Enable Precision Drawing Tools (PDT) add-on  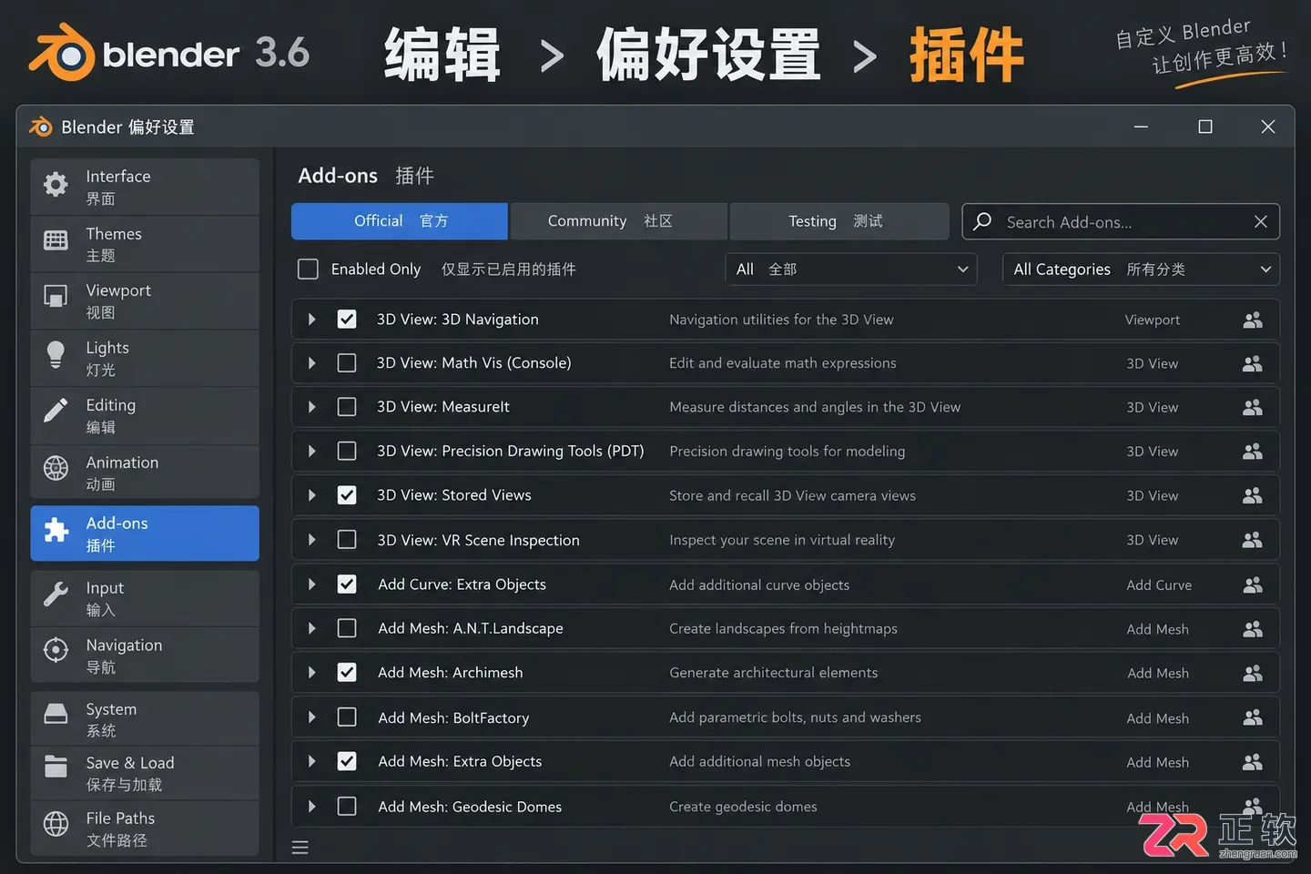[x=347, y=451]
